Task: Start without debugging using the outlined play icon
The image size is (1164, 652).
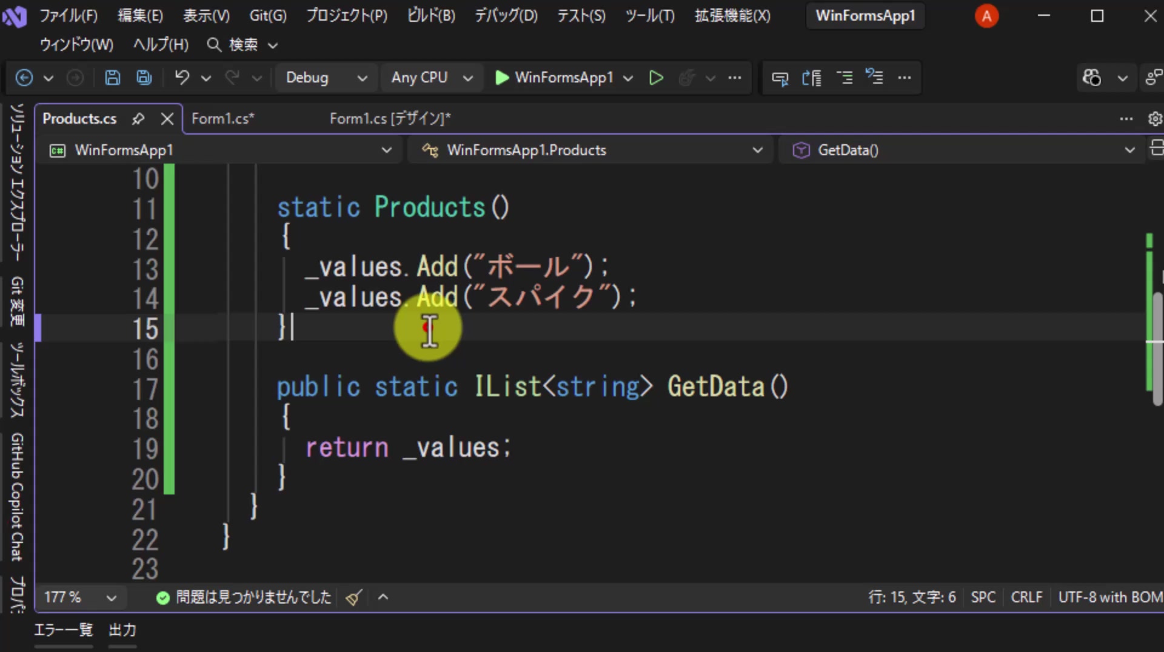Action: click(655, 78)
